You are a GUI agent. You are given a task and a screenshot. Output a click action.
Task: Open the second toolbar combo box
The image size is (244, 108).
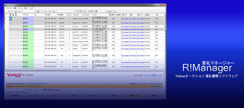[x=67, y=11]
